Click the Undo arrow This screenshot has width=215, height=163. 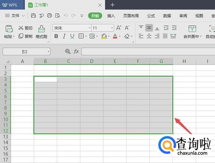click(x=66, y=16)
